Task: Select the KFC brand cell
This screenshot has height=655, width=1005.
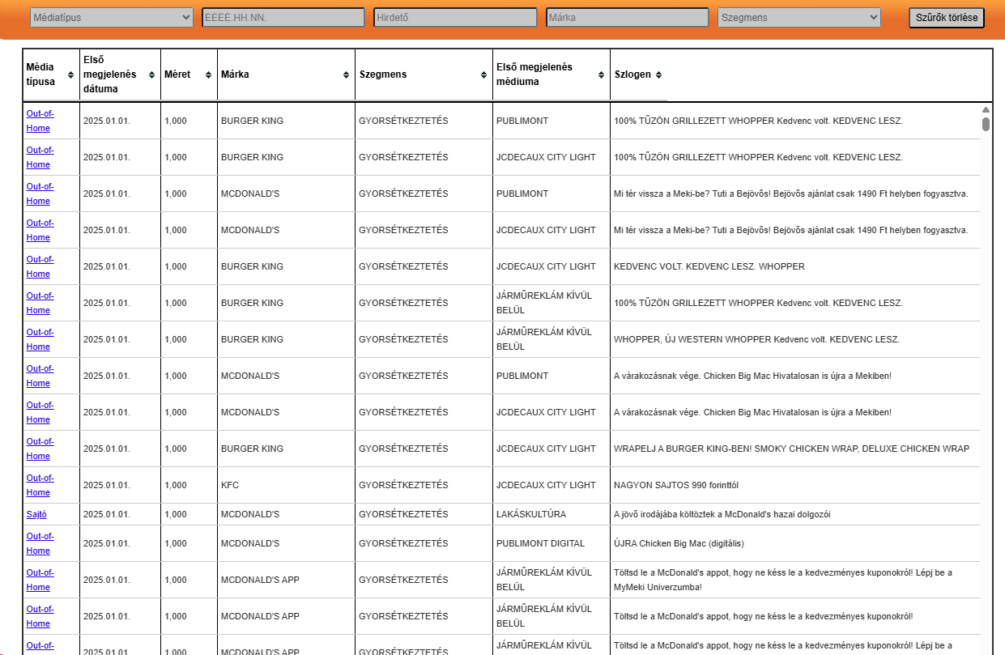Action: pyautogui.click(x=230, y=485)
